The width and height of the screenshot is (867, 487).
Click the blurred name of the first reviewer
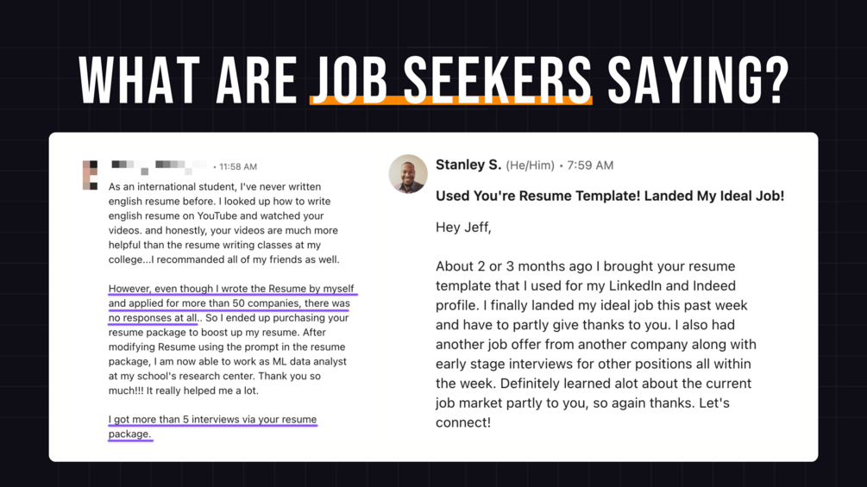[x=160, y=166]
